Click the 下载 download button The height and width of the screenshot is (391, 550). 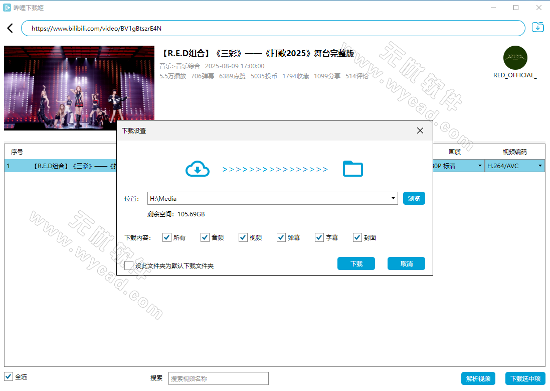click(356, 264)
